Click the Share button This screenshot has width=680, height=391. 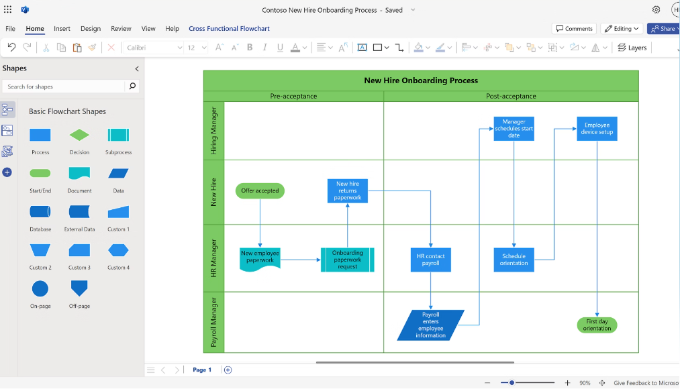pyautogui.click(x=663, y=28)
